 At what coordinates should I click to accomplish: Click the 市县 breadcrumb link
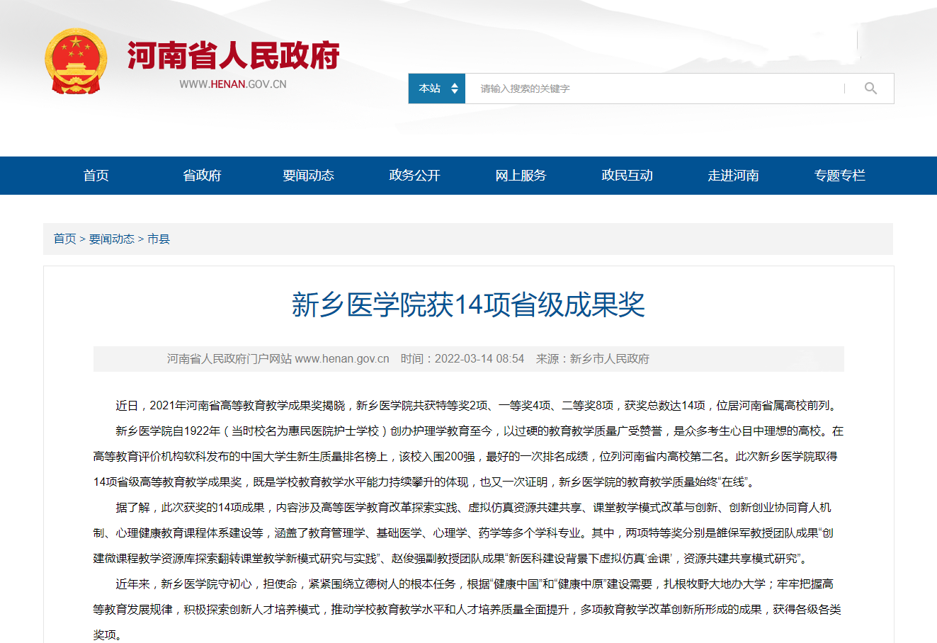pyautogui.click(x=159, y=239)
